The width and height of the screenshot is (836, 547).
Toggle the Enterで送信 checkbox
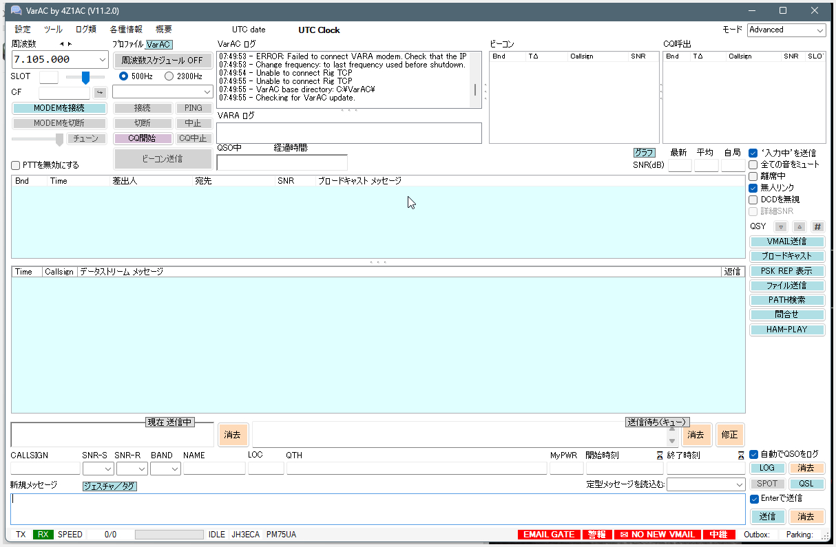753,499
